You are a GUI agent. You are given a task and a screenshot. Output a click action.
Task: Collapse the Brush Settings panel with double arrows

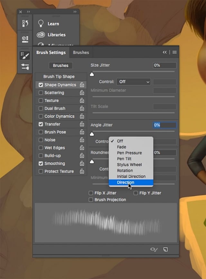pos(164,52)
